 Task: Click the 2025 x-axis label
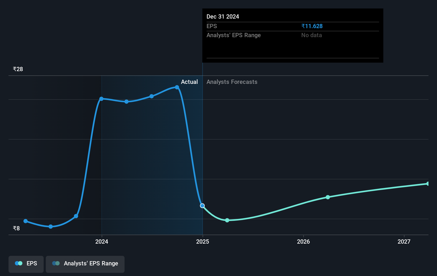(x=203, y=241)
